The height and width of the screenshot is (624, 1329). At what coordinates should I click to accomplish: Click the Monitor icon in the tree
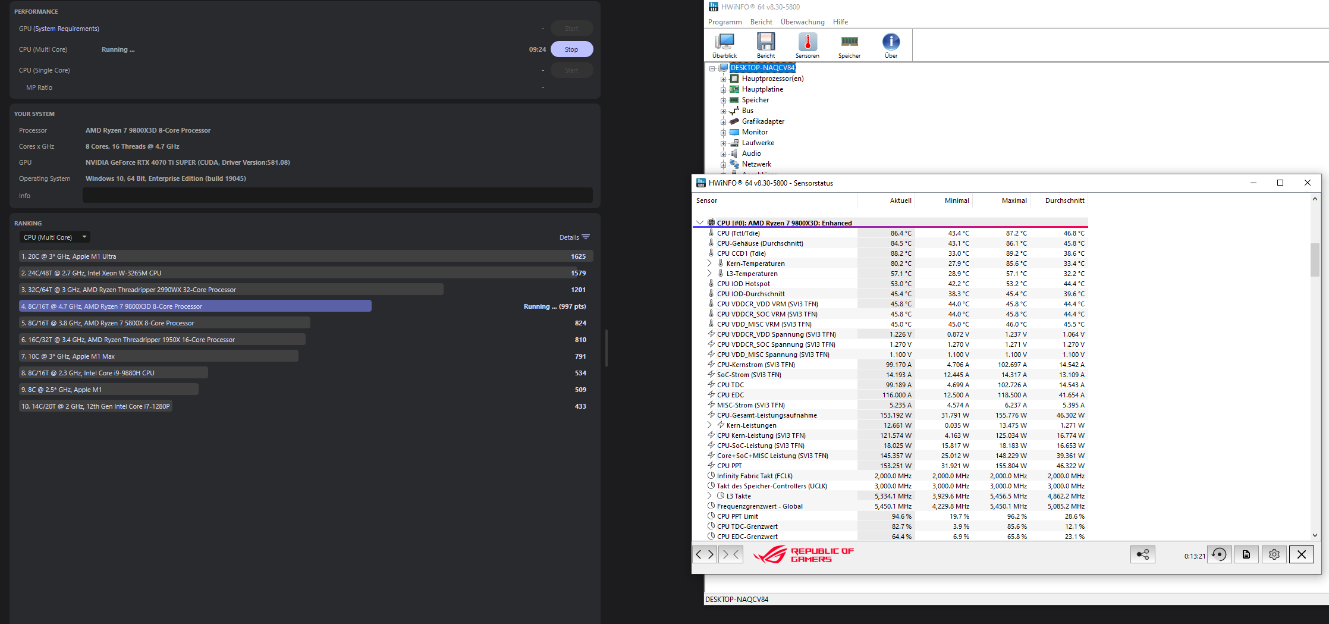(734, 132)
